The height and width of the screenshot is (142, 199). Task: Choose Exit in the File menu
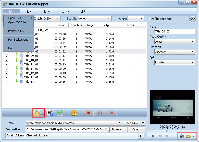click(18, 48)
